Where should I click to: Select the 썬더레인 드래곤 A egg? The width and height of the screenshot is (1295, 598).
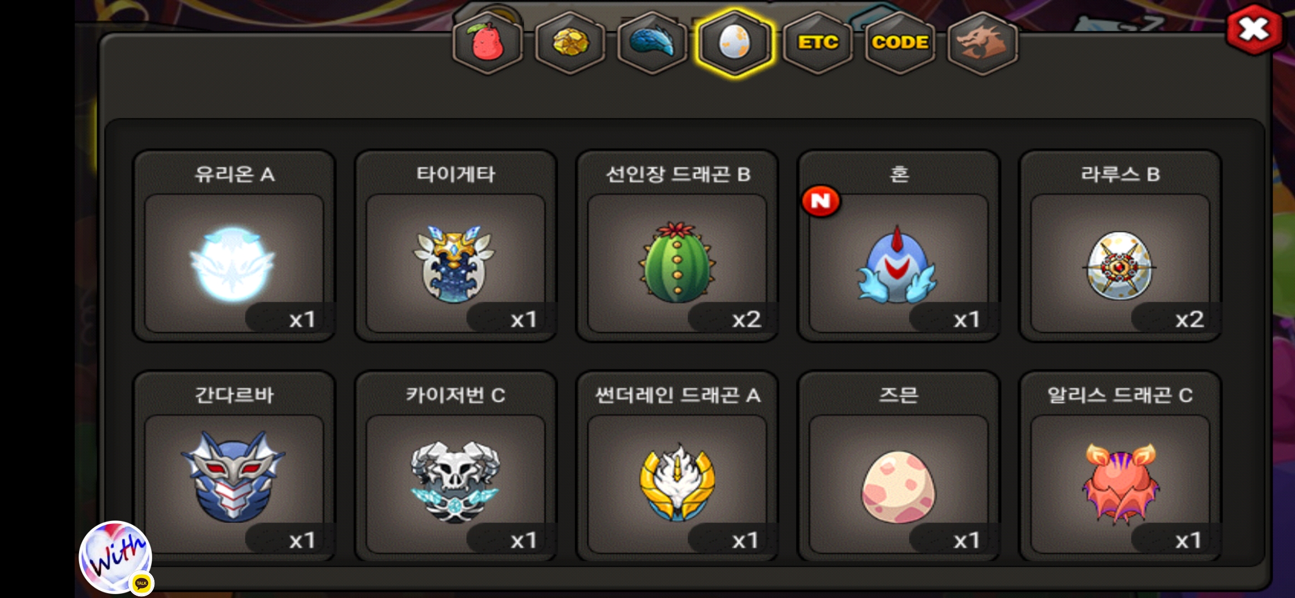tap(677, 466)
